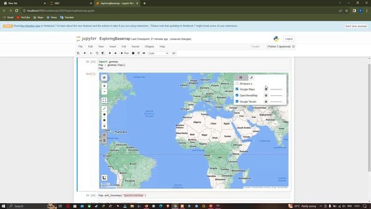Click the edit layers map tool

pyautogui.click(x=104, y=135)
